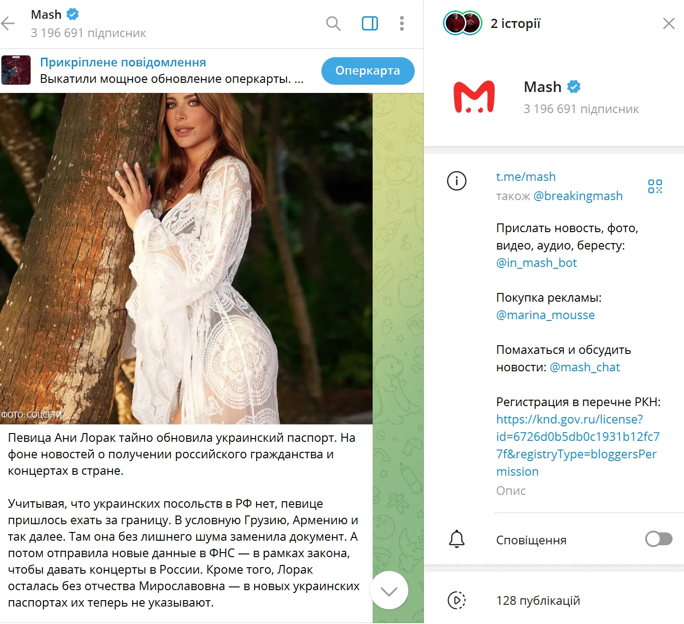Expand the Опис description text
The image size is (684, 624).
click(511, 490)
